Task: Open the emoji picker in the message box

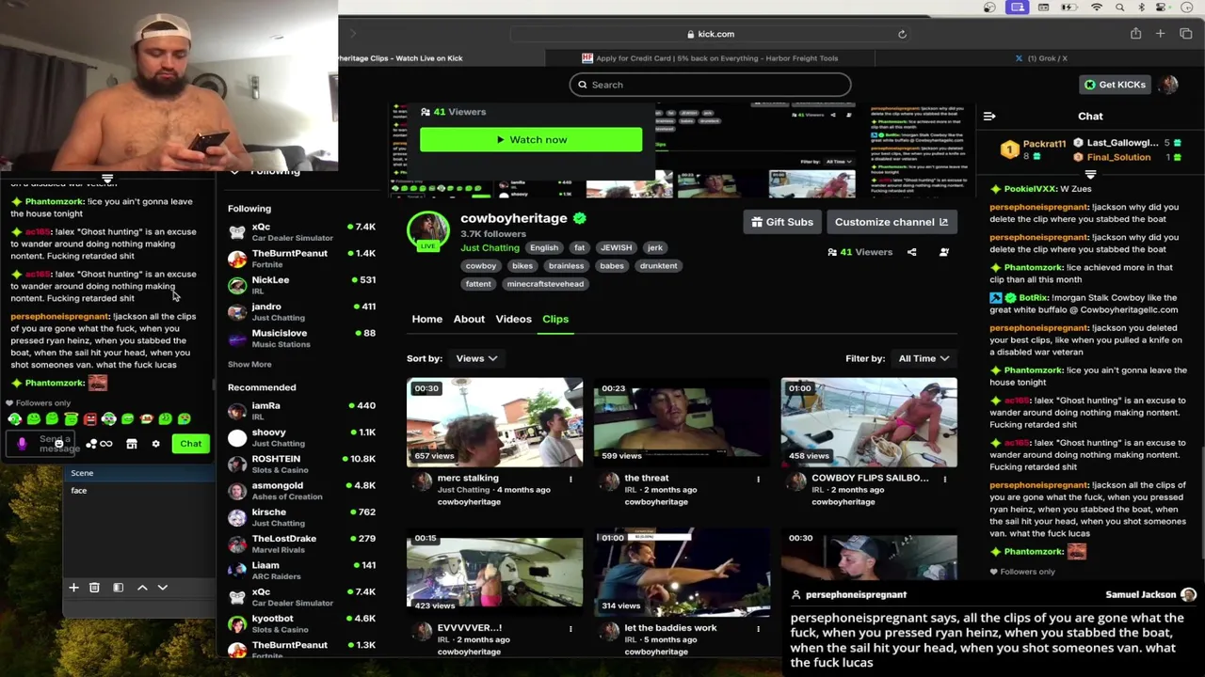Action: click(58, 443)
